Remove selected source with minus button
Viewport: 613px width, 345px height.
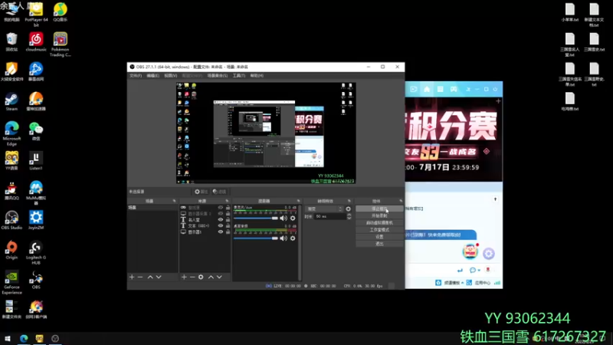[x=192, y=277]
